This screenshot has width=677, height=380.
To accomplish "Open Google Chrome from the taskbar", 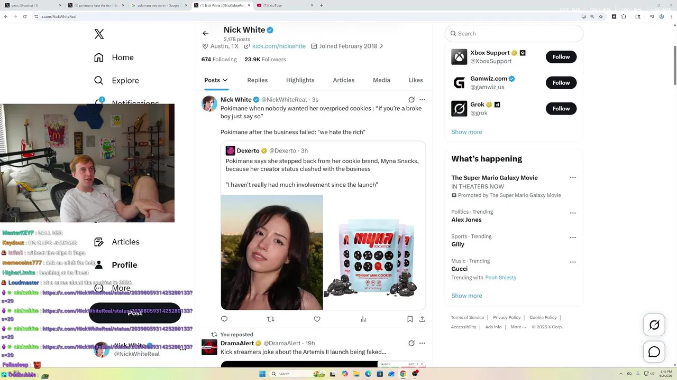I will click(403, 374).
